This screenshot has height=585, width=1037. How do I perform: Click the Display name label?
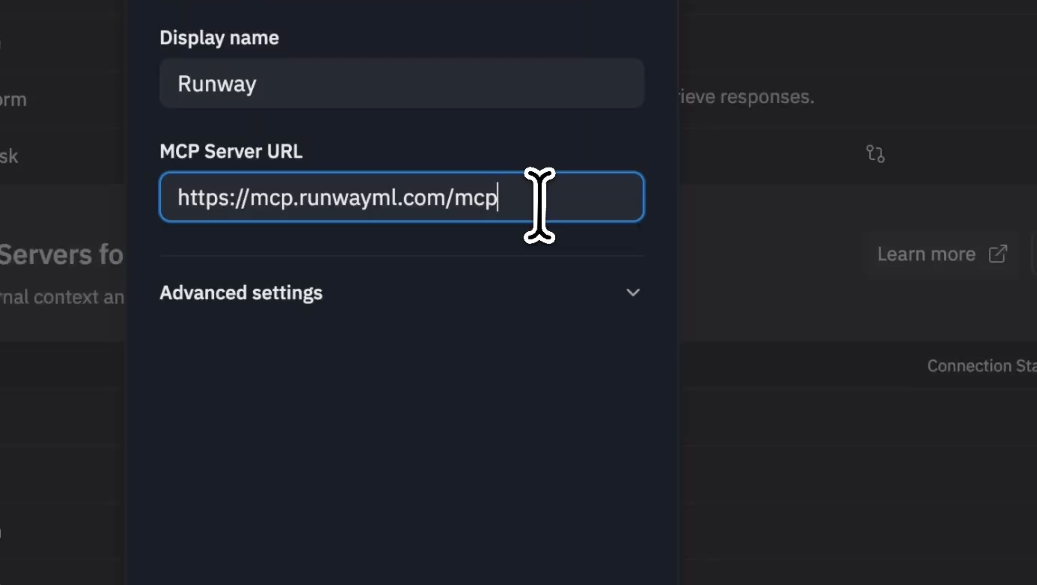[x=219, y=38]
